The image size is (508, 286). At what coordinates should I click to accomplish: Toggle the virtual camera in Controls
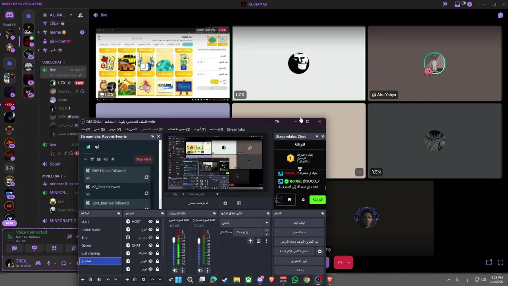(x=294, y=251)
